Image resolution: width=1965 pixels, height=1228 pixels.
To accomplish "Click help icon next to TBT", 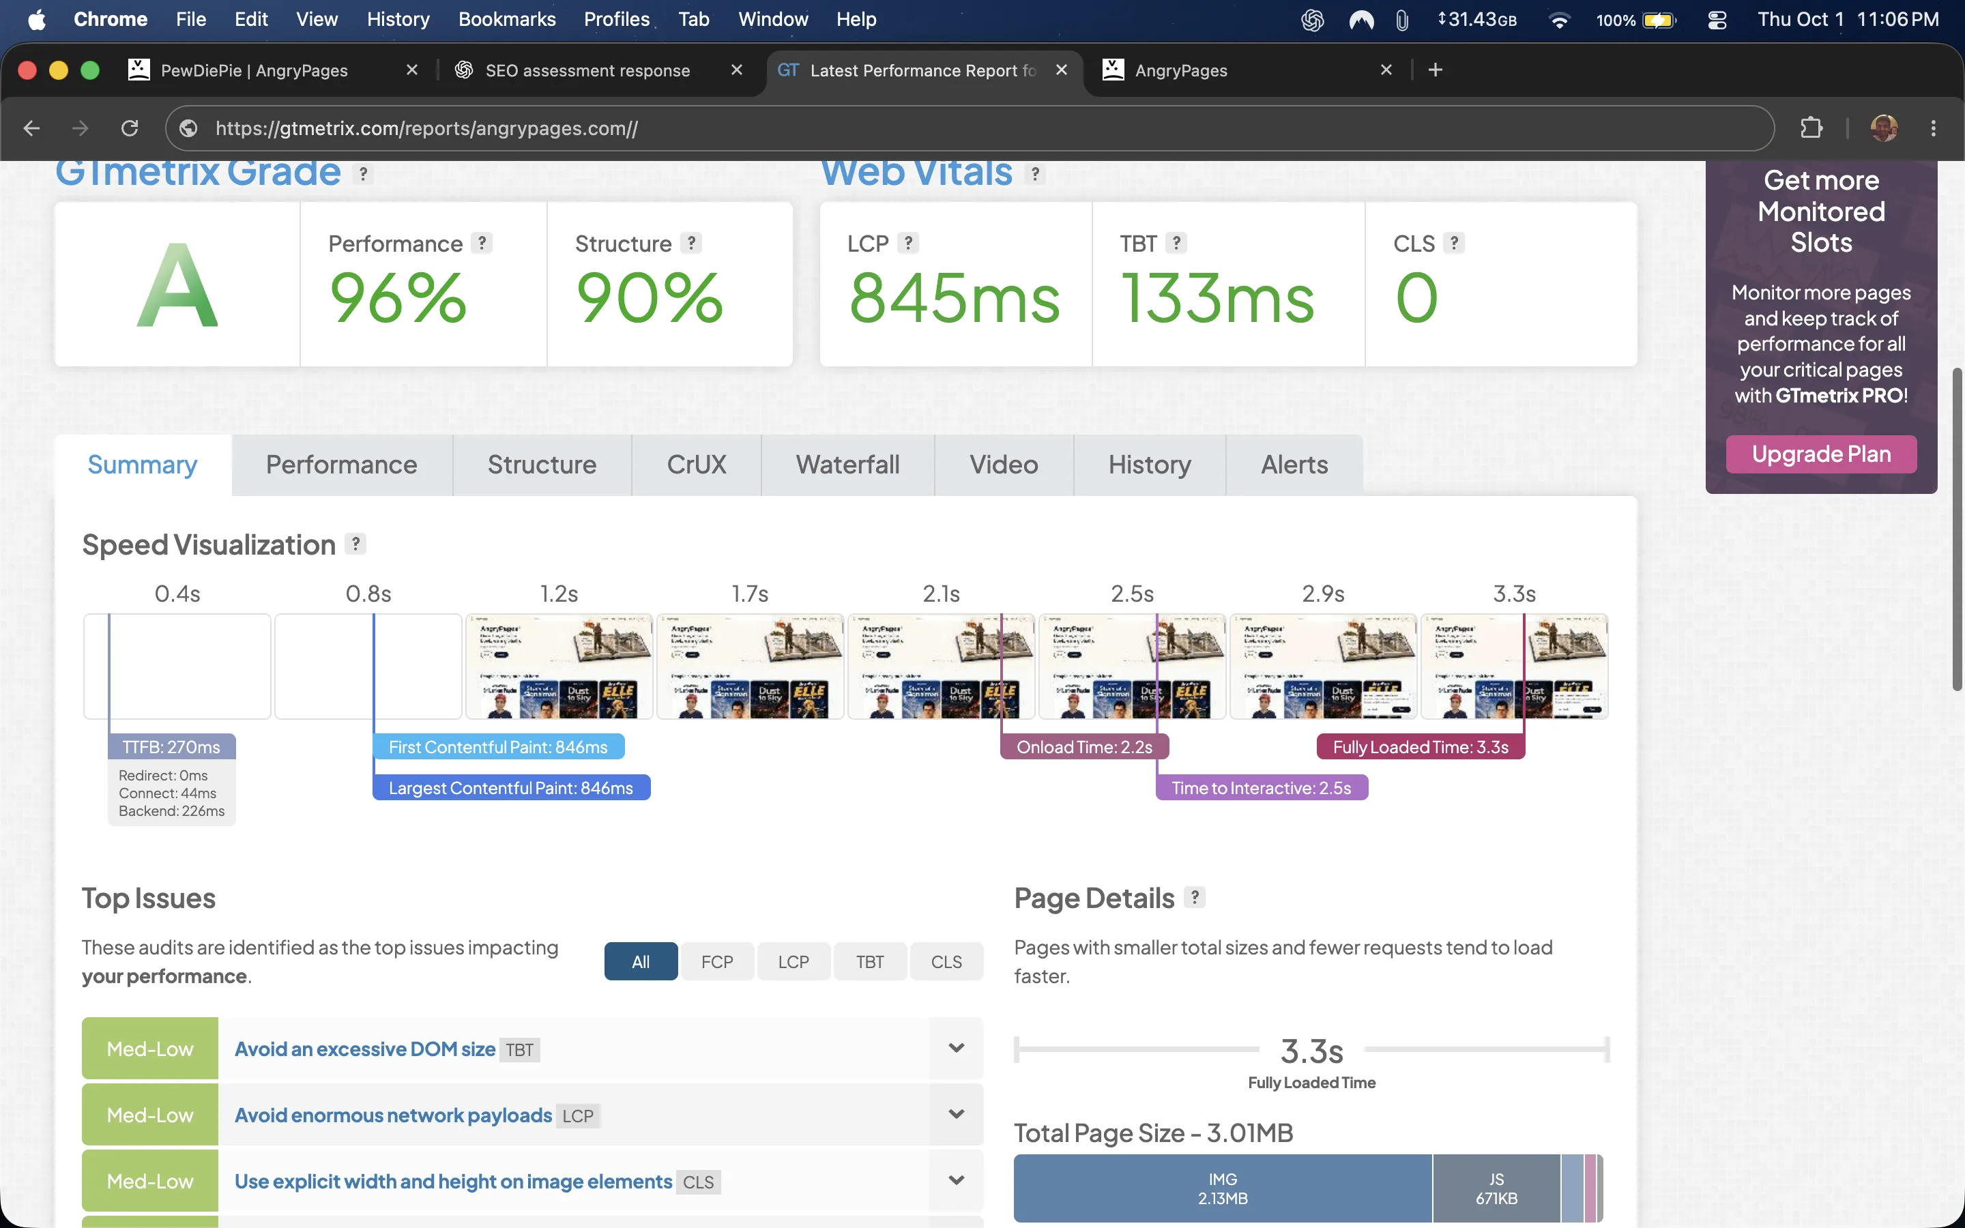I will click(x=1176, y=243).
